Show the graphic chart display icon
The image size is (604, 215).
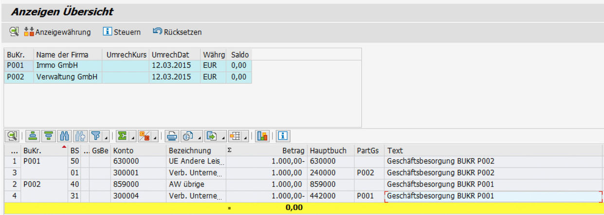point(263,136)
